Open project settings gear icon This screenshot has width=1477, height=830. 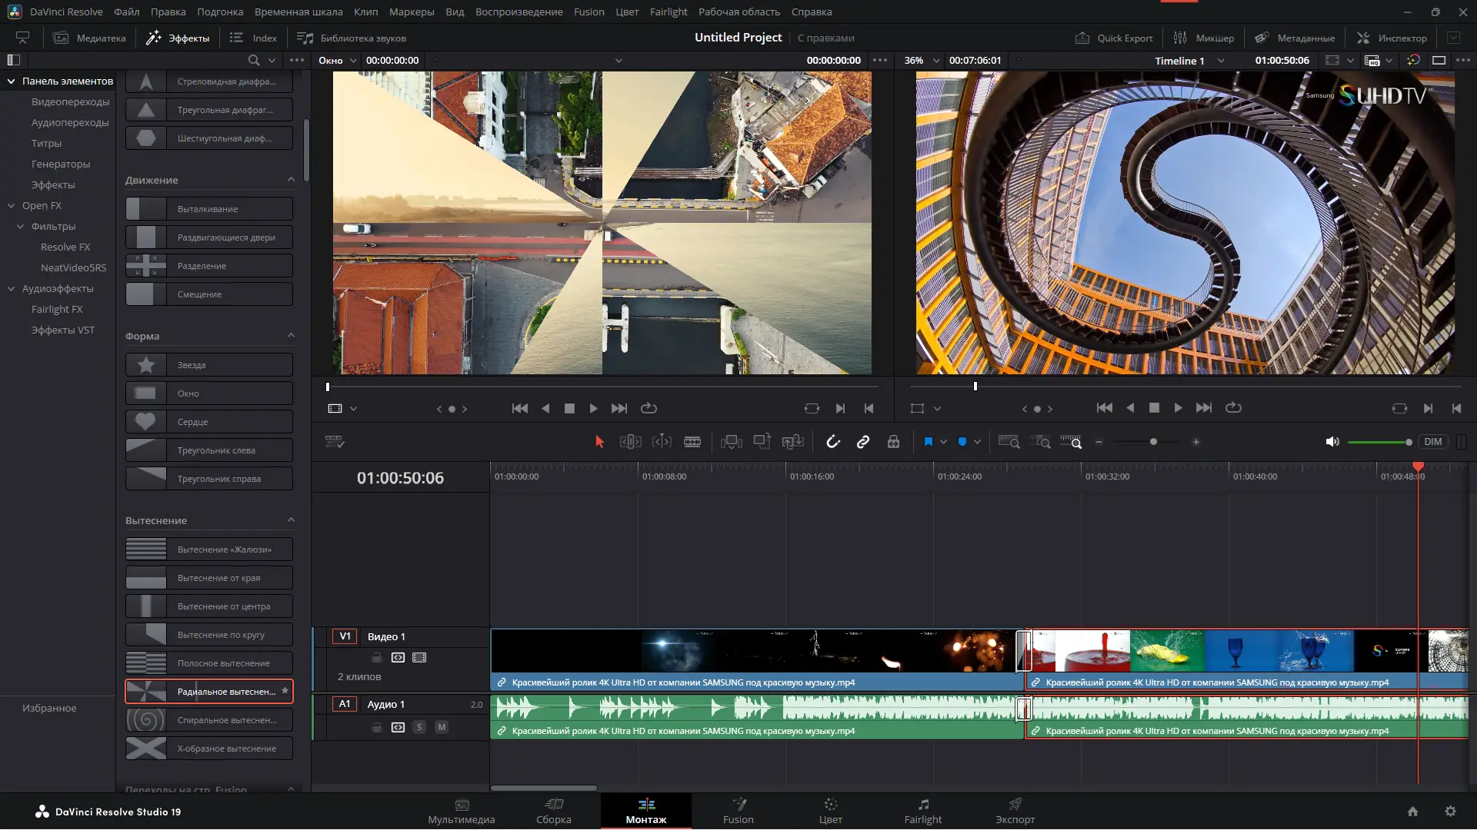pyautogui.click(x=1450, y=812)
